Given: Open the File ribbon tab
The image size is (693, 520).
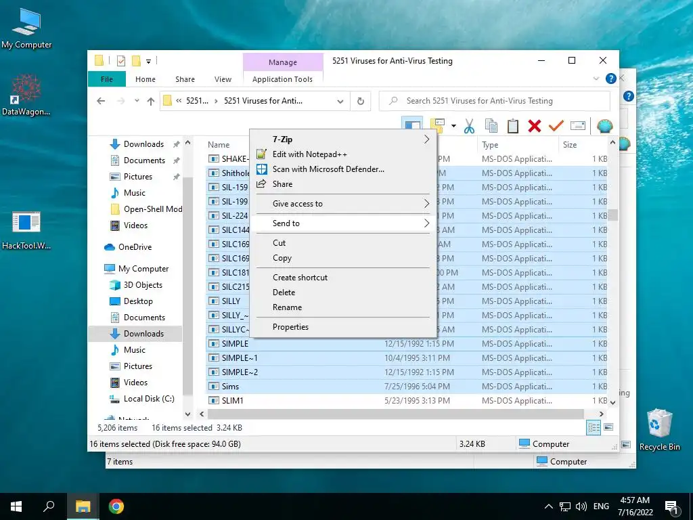Looking at the screenshot, I should 107,79.
